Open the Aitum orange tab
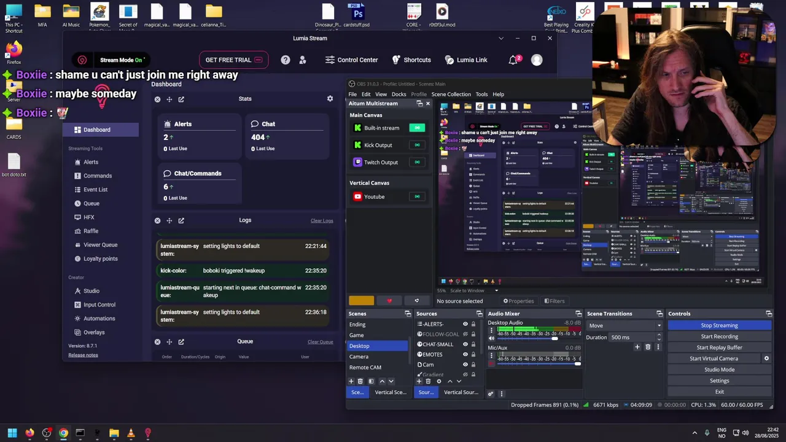This screenshot has width=786, height=442. click(x=361, y=301)
